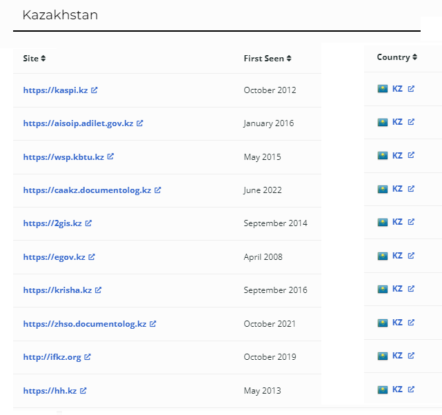Click Kazakhstan flag icon in hh.kz row
The image size is (442, 415).
(383, 389)
